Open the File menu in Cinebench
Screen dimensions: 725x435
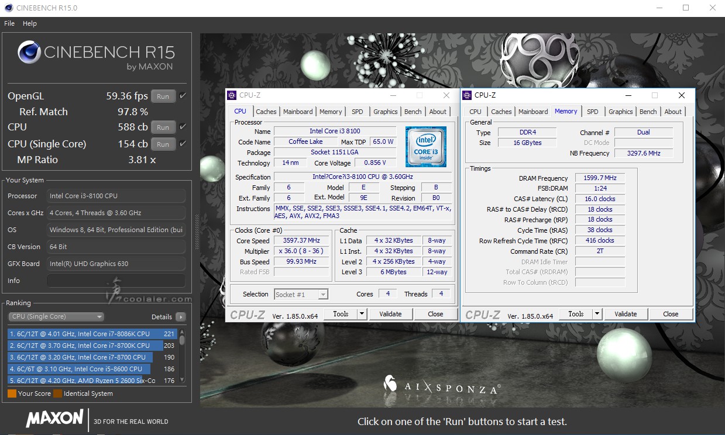(x=9, y=23)
